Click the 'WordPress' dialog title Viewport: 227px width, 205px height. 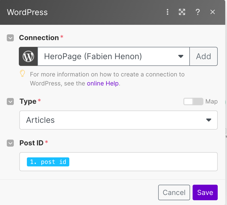(x=27, y=12)
